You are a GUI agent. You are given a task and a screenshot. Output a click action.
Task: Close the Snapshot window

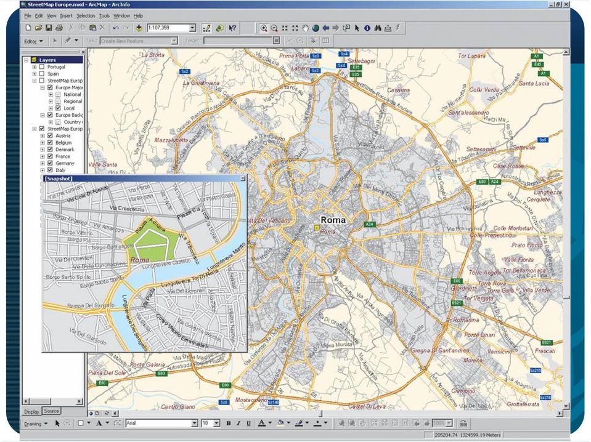tap(243, 179)
